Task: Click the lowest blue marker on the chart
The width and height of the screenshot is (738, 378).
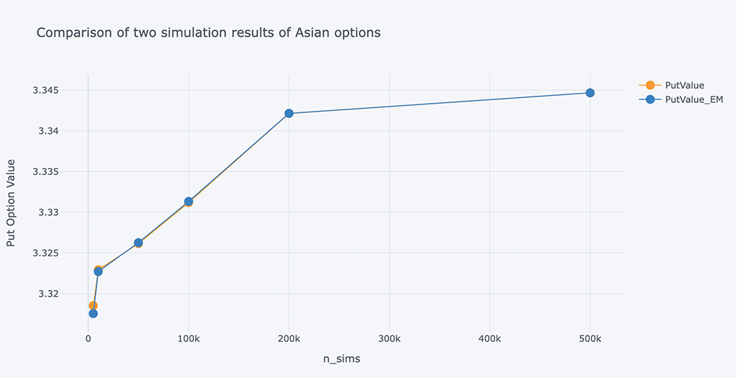Action: 93,313
